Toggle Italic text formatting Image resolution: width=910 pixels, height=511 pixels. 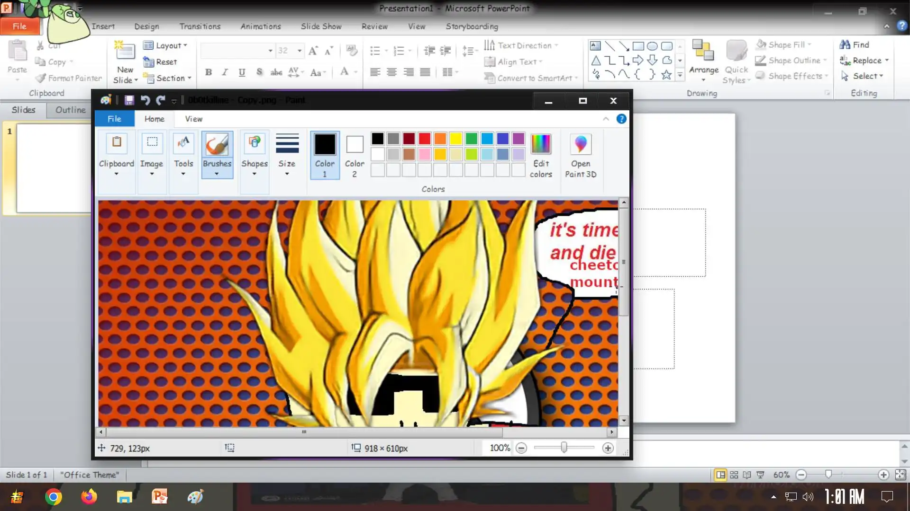pos(225,72)
